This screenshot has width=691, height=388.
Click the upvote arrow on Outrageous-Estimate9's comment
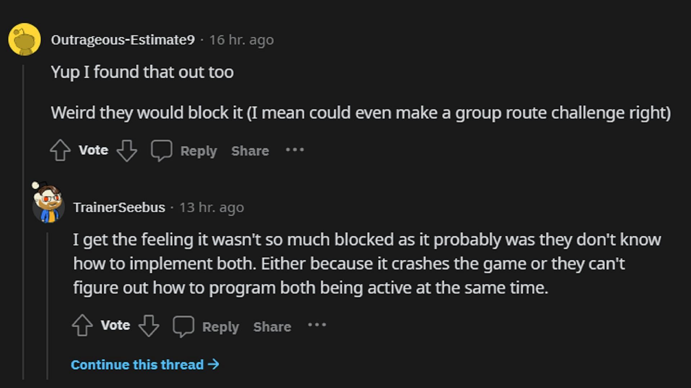click(x=60, y=150)
